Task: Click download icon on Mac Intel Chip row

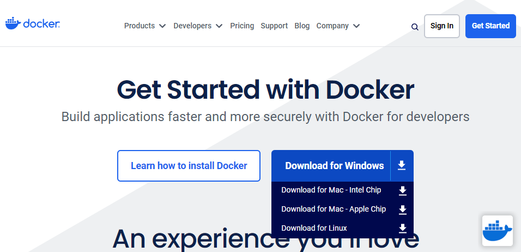Action: [x=403, y=191]
